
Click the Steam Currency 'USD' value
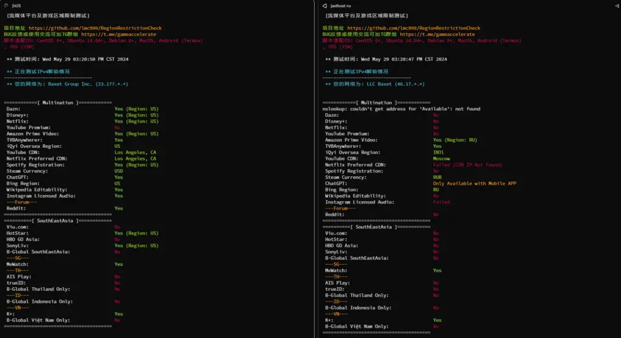pos(119,171)
